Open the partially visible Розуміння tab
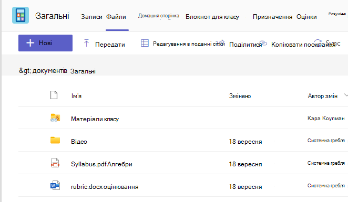348x202 pixels. tap(337, 14)
